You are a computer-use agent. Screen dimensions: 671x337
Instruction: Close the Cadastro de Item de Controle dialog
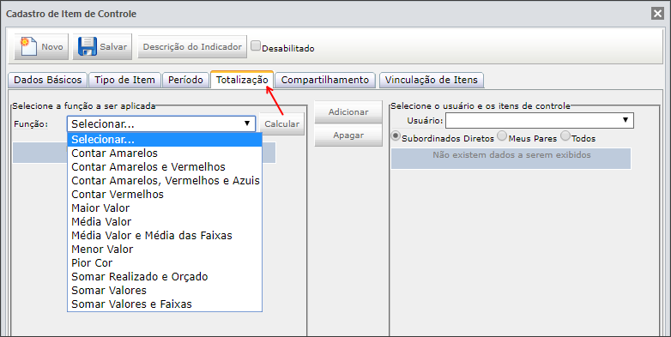(658, 14)
